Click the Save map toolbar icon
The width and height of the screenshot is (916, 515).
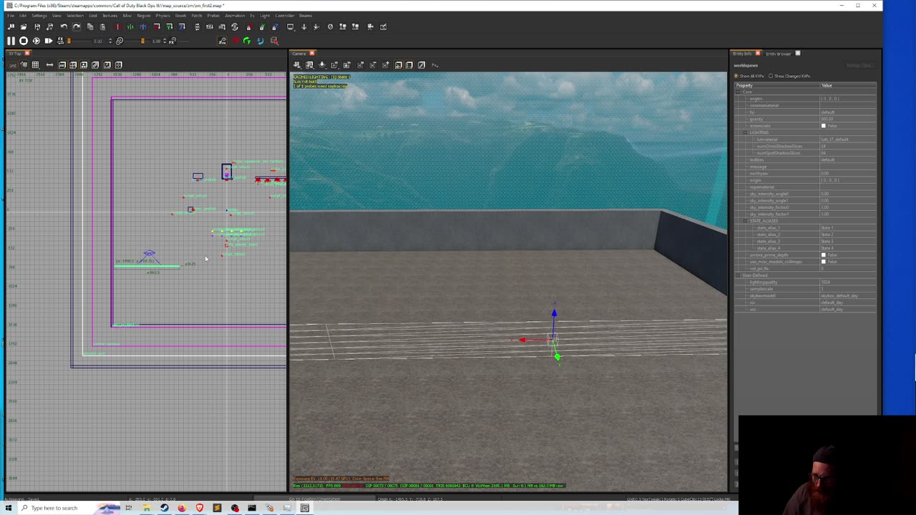(37, 26)
